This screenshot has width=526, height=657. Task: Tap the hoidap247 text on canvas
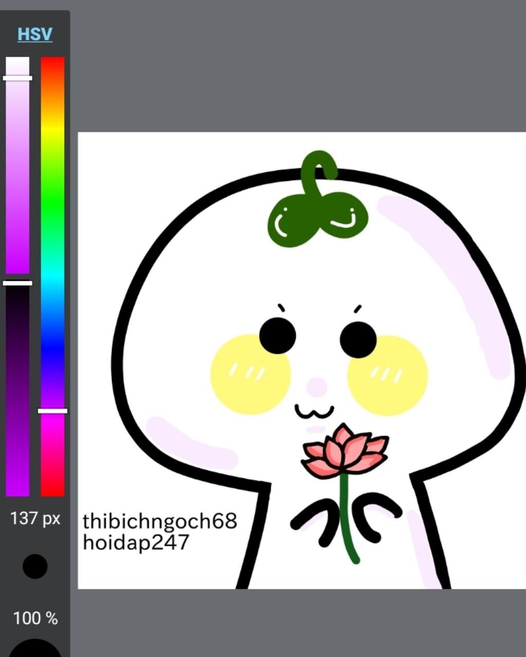pos(136,543)
